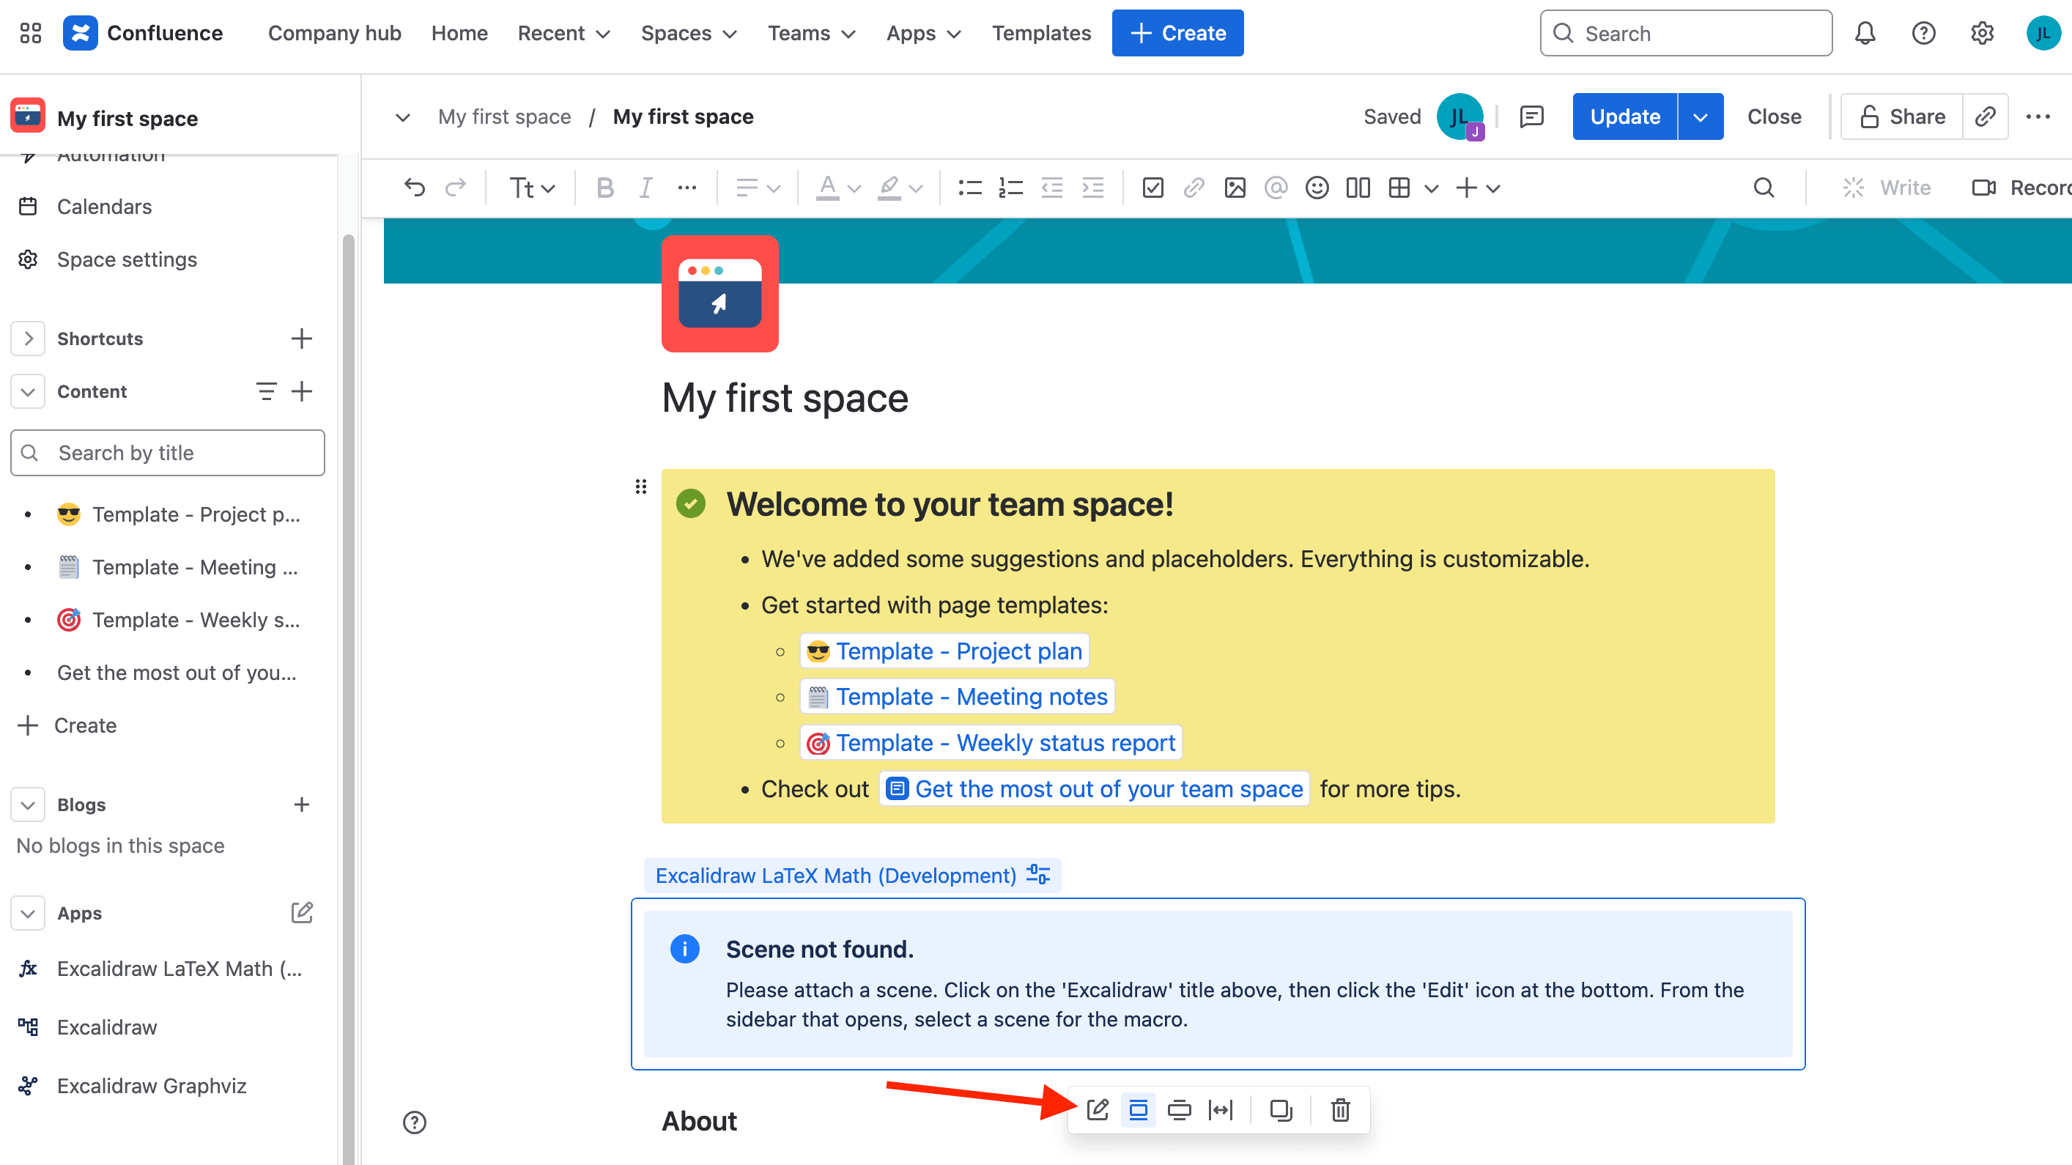Image resolution: width=2072 pixels, height=1165 pixels.
Task: Click the Share button
Action: click(x=1901, y=116)
